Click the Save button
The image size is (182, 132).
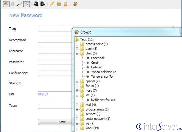coord(55,122)
